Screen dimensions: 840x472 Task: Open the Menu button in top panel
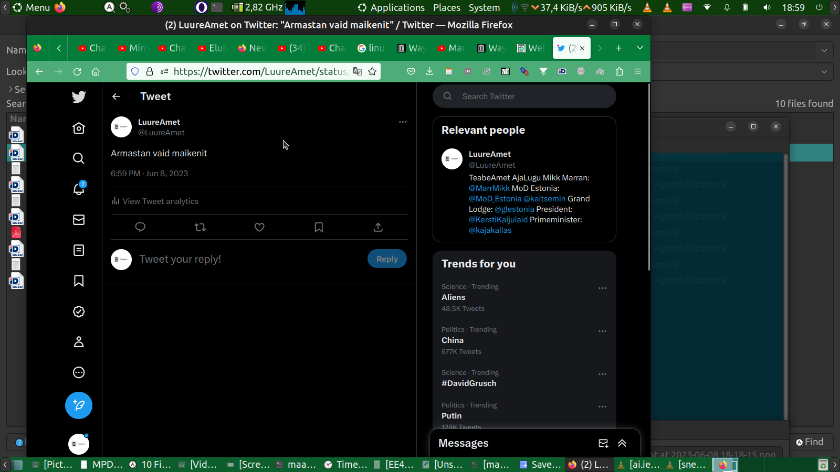point(31,7)
